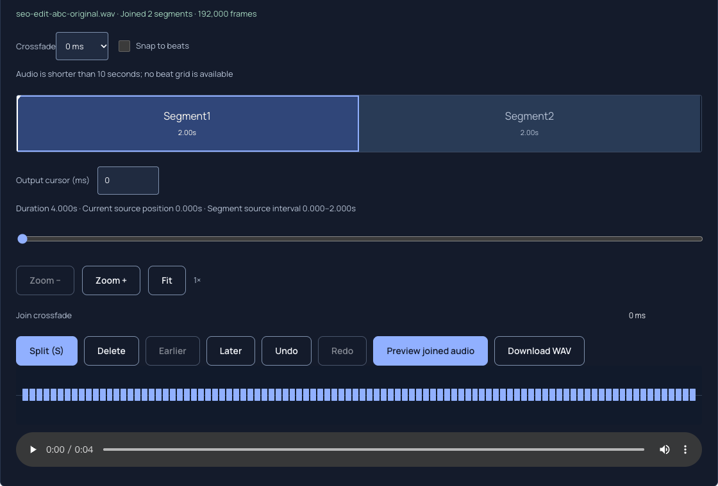This screenshot has height=486, width=718.
Task: Click the Redo button
Action: (x=342, y=351)
